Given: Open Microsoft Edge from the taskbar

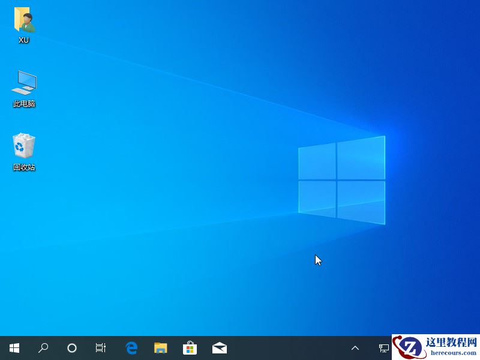Looking at the screenshot, I should (131, 348).
